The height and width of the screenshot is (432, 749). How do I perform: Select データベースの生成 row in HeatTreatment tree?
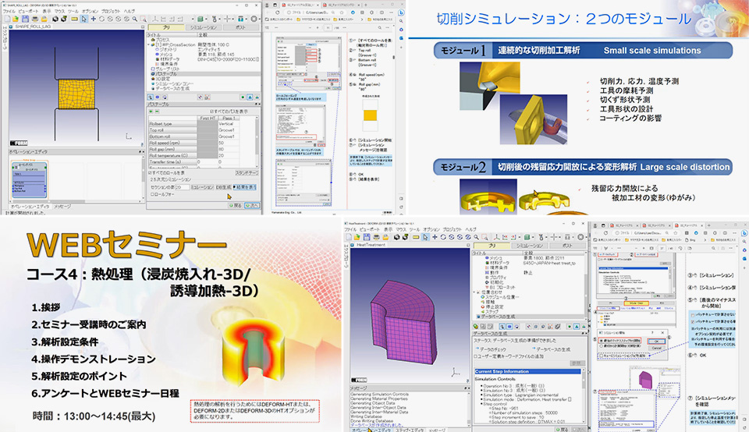(531, 317)
